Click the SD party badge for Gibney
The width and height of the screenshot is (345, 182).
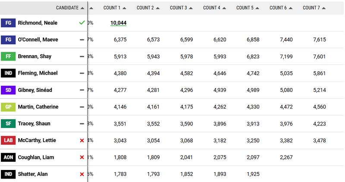tap(8, 90)
